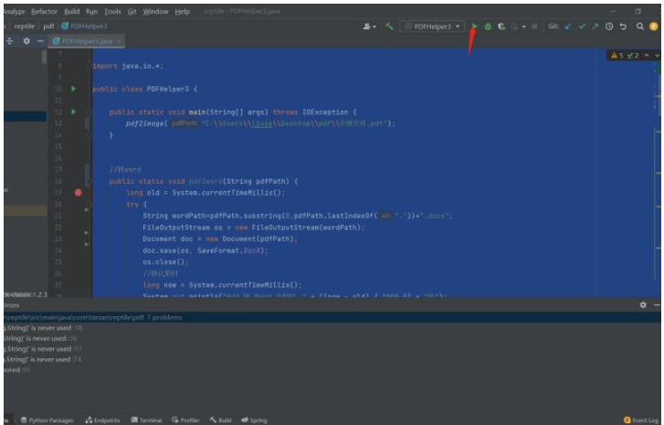This screenshot has width=664, height=425.
Task: Build project with the hammer icon
Action: point(389,27)
